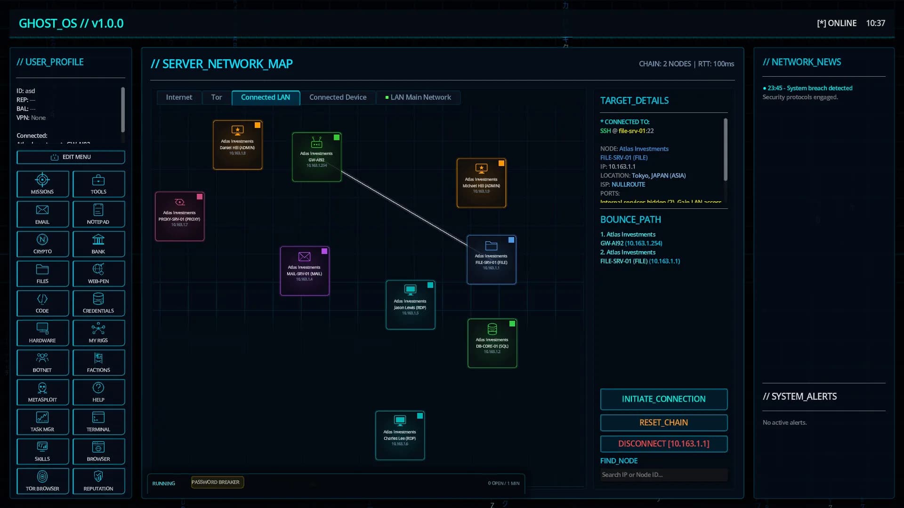904x508 pixels.
Task: Click the SSH @ file-srv-01:22 connection line
Action: (627, 131)
